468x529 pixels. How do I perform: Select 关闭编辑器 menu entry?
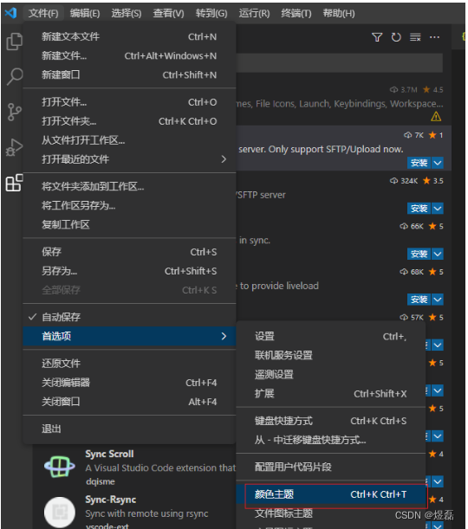[x=129, y=383]
